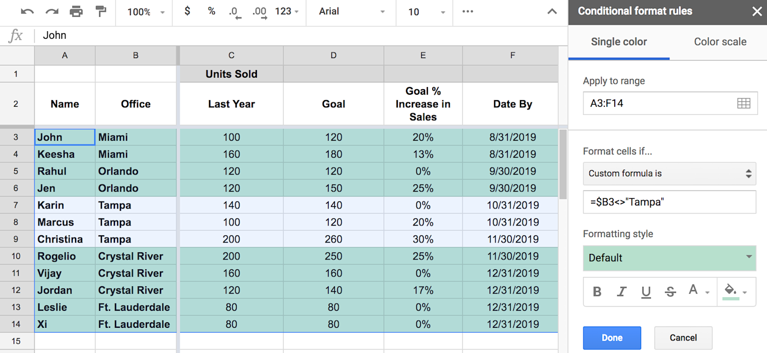Image resolution: width=767 pixels, height=353 pixels.
Task: Format selection as currency
Action: pyautogui.click(x=186, y=11)
